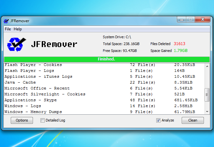Click the 681.45KiB size value
This screenshot has height=147, width=214.
(x=186, y=100)
